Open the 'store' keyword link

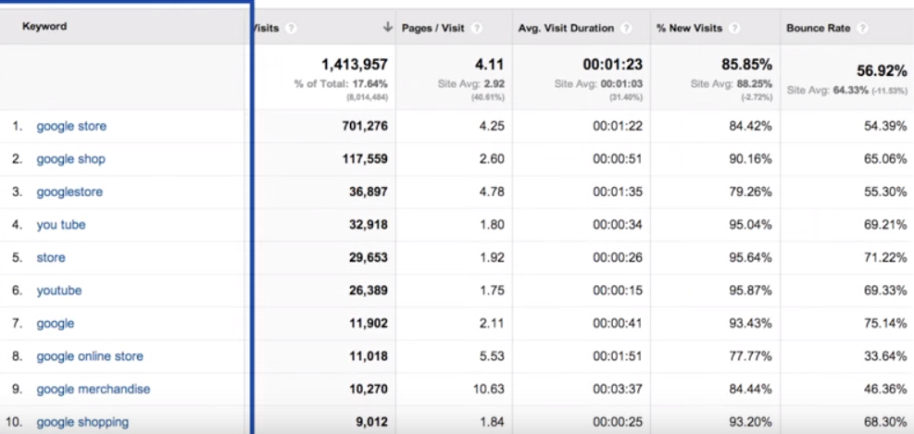(51, 257)
